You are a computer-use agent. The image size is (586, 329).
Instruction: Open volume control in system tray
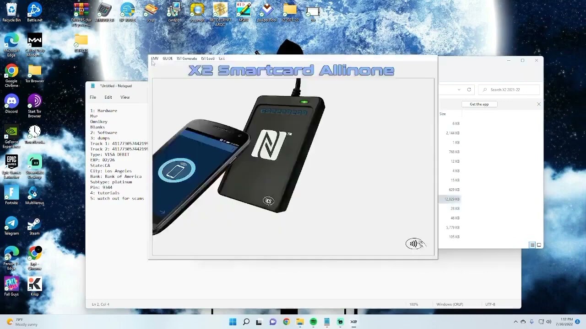tap(548, 322)
